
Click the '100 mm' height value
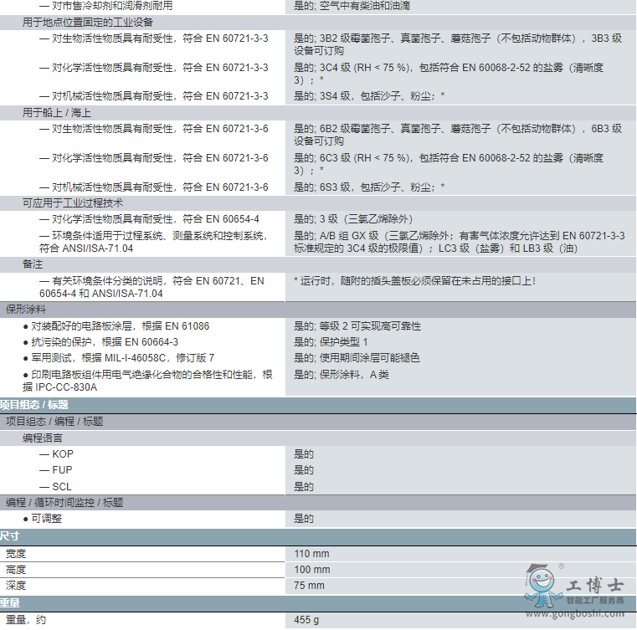pyautogui.click(x=312, y=570)
